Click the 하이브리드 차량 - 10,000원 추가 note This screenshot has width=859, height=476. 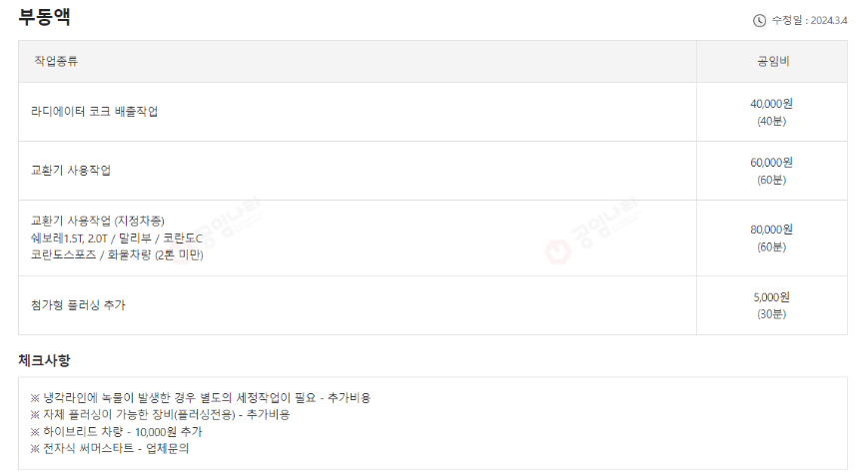pos(117,432)
